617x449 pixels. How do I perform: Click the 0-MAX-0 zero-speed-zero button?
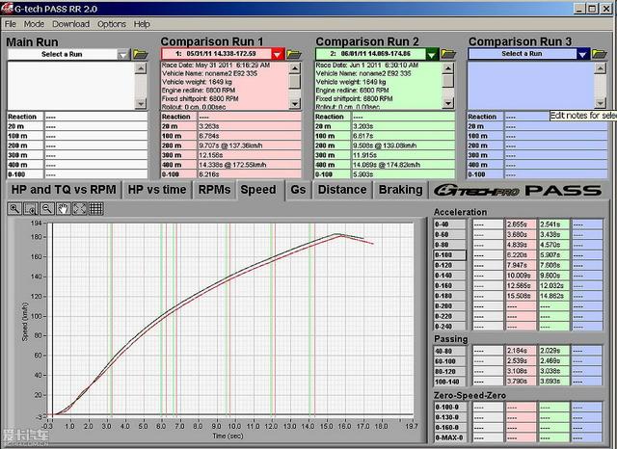(450, 438)
